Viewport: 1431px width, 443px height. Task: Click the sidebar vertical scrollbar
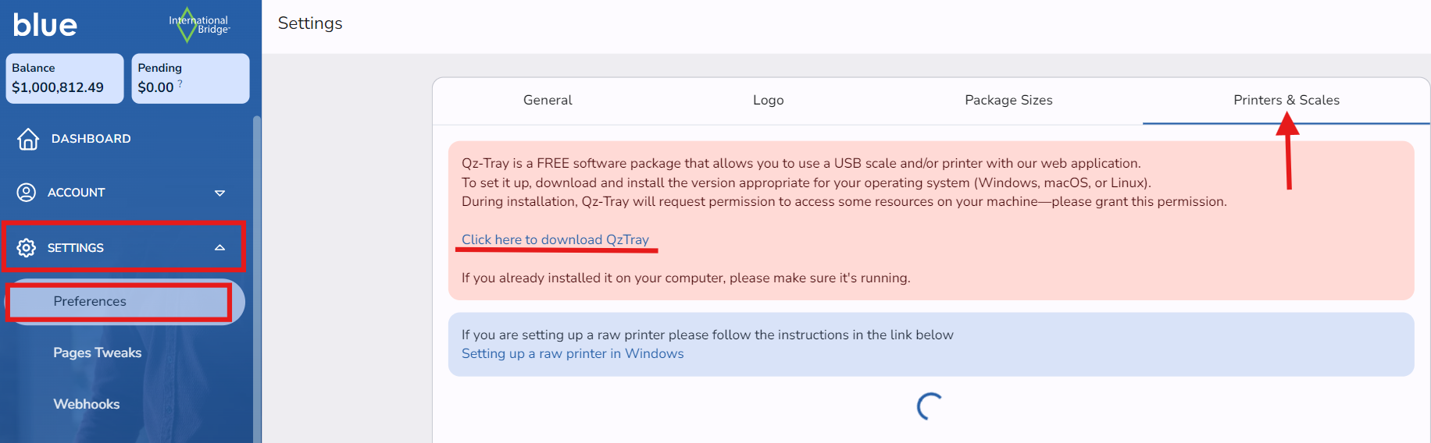tap(256, 273)
